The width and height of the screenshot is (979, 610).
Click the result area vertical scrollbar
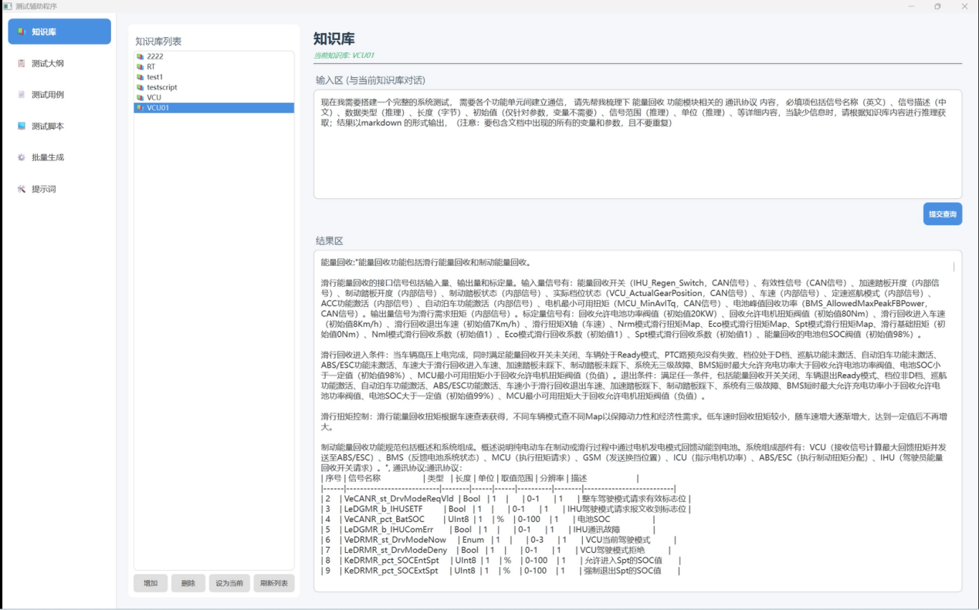pyautogui.click(x=954, y=267)
